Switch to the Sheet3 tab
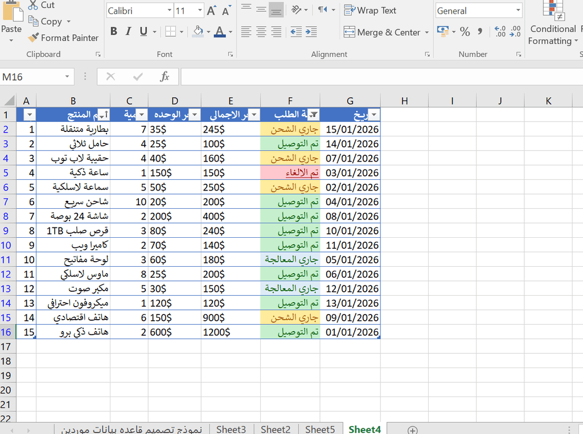The image size is (583, 434). (231, 429)
